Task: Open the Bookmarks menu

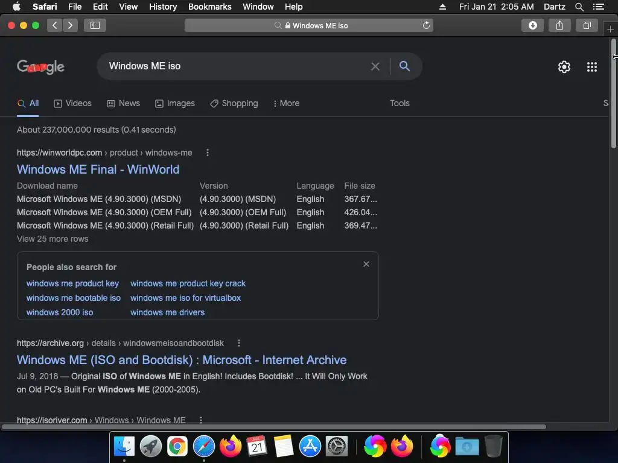Action: click(209, 7)
